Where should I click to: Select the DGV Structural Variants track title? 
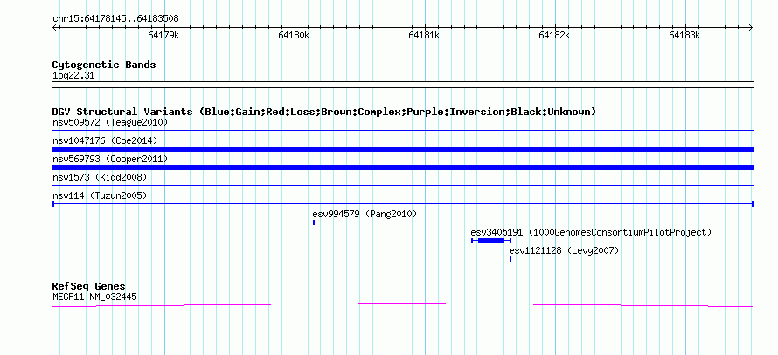[324, 112]
